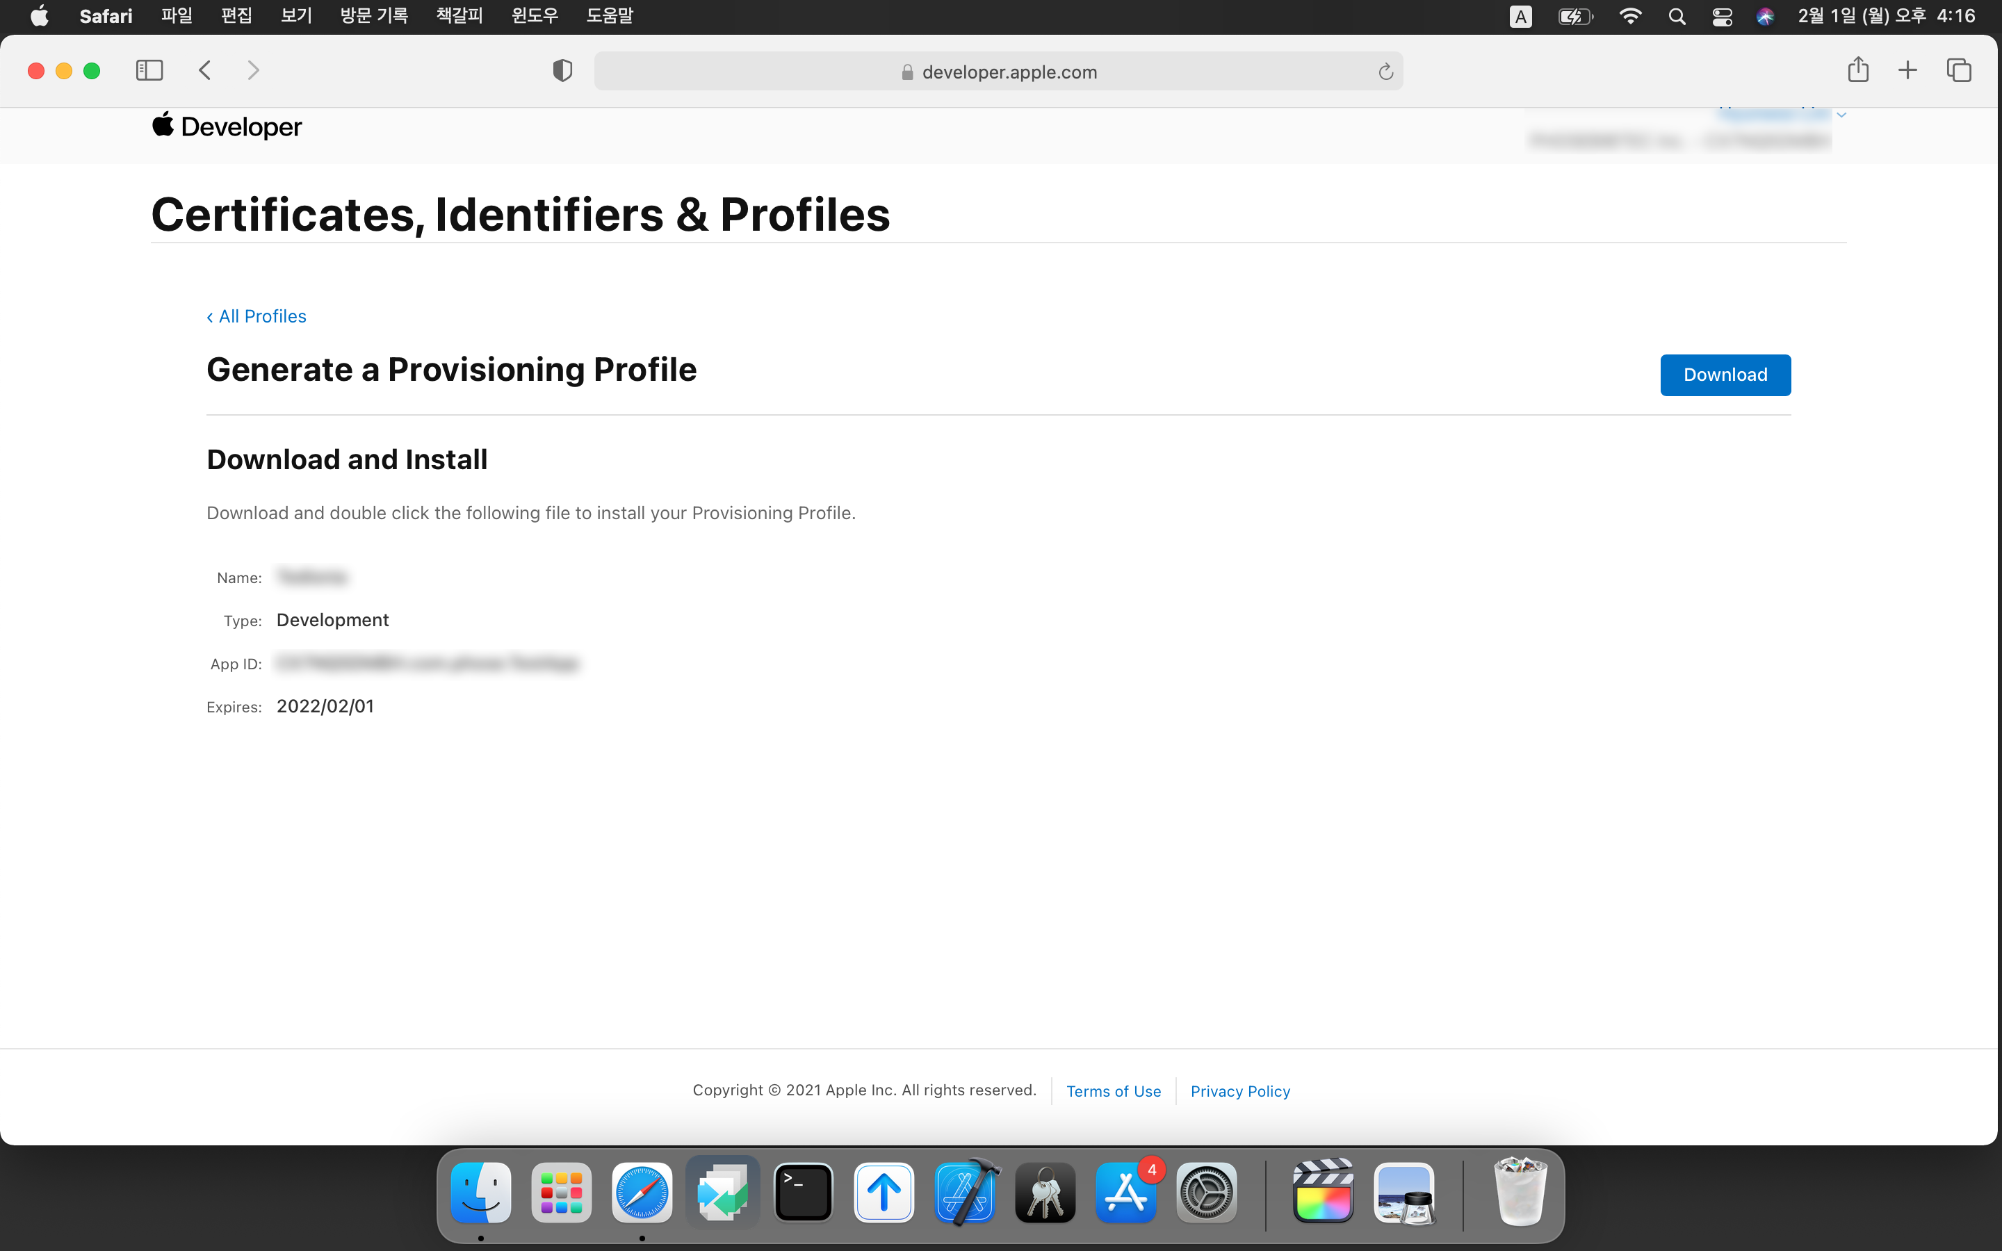2002x1251 pixels.
Task: Open the Privacy Policy link
Action: tap(1239, 1090)
